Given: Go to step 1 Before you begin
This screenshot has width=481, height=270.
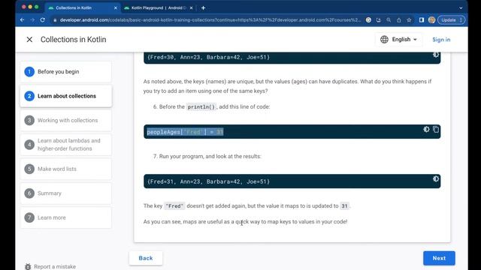Looking at the screenshot, I should point(66,72).
